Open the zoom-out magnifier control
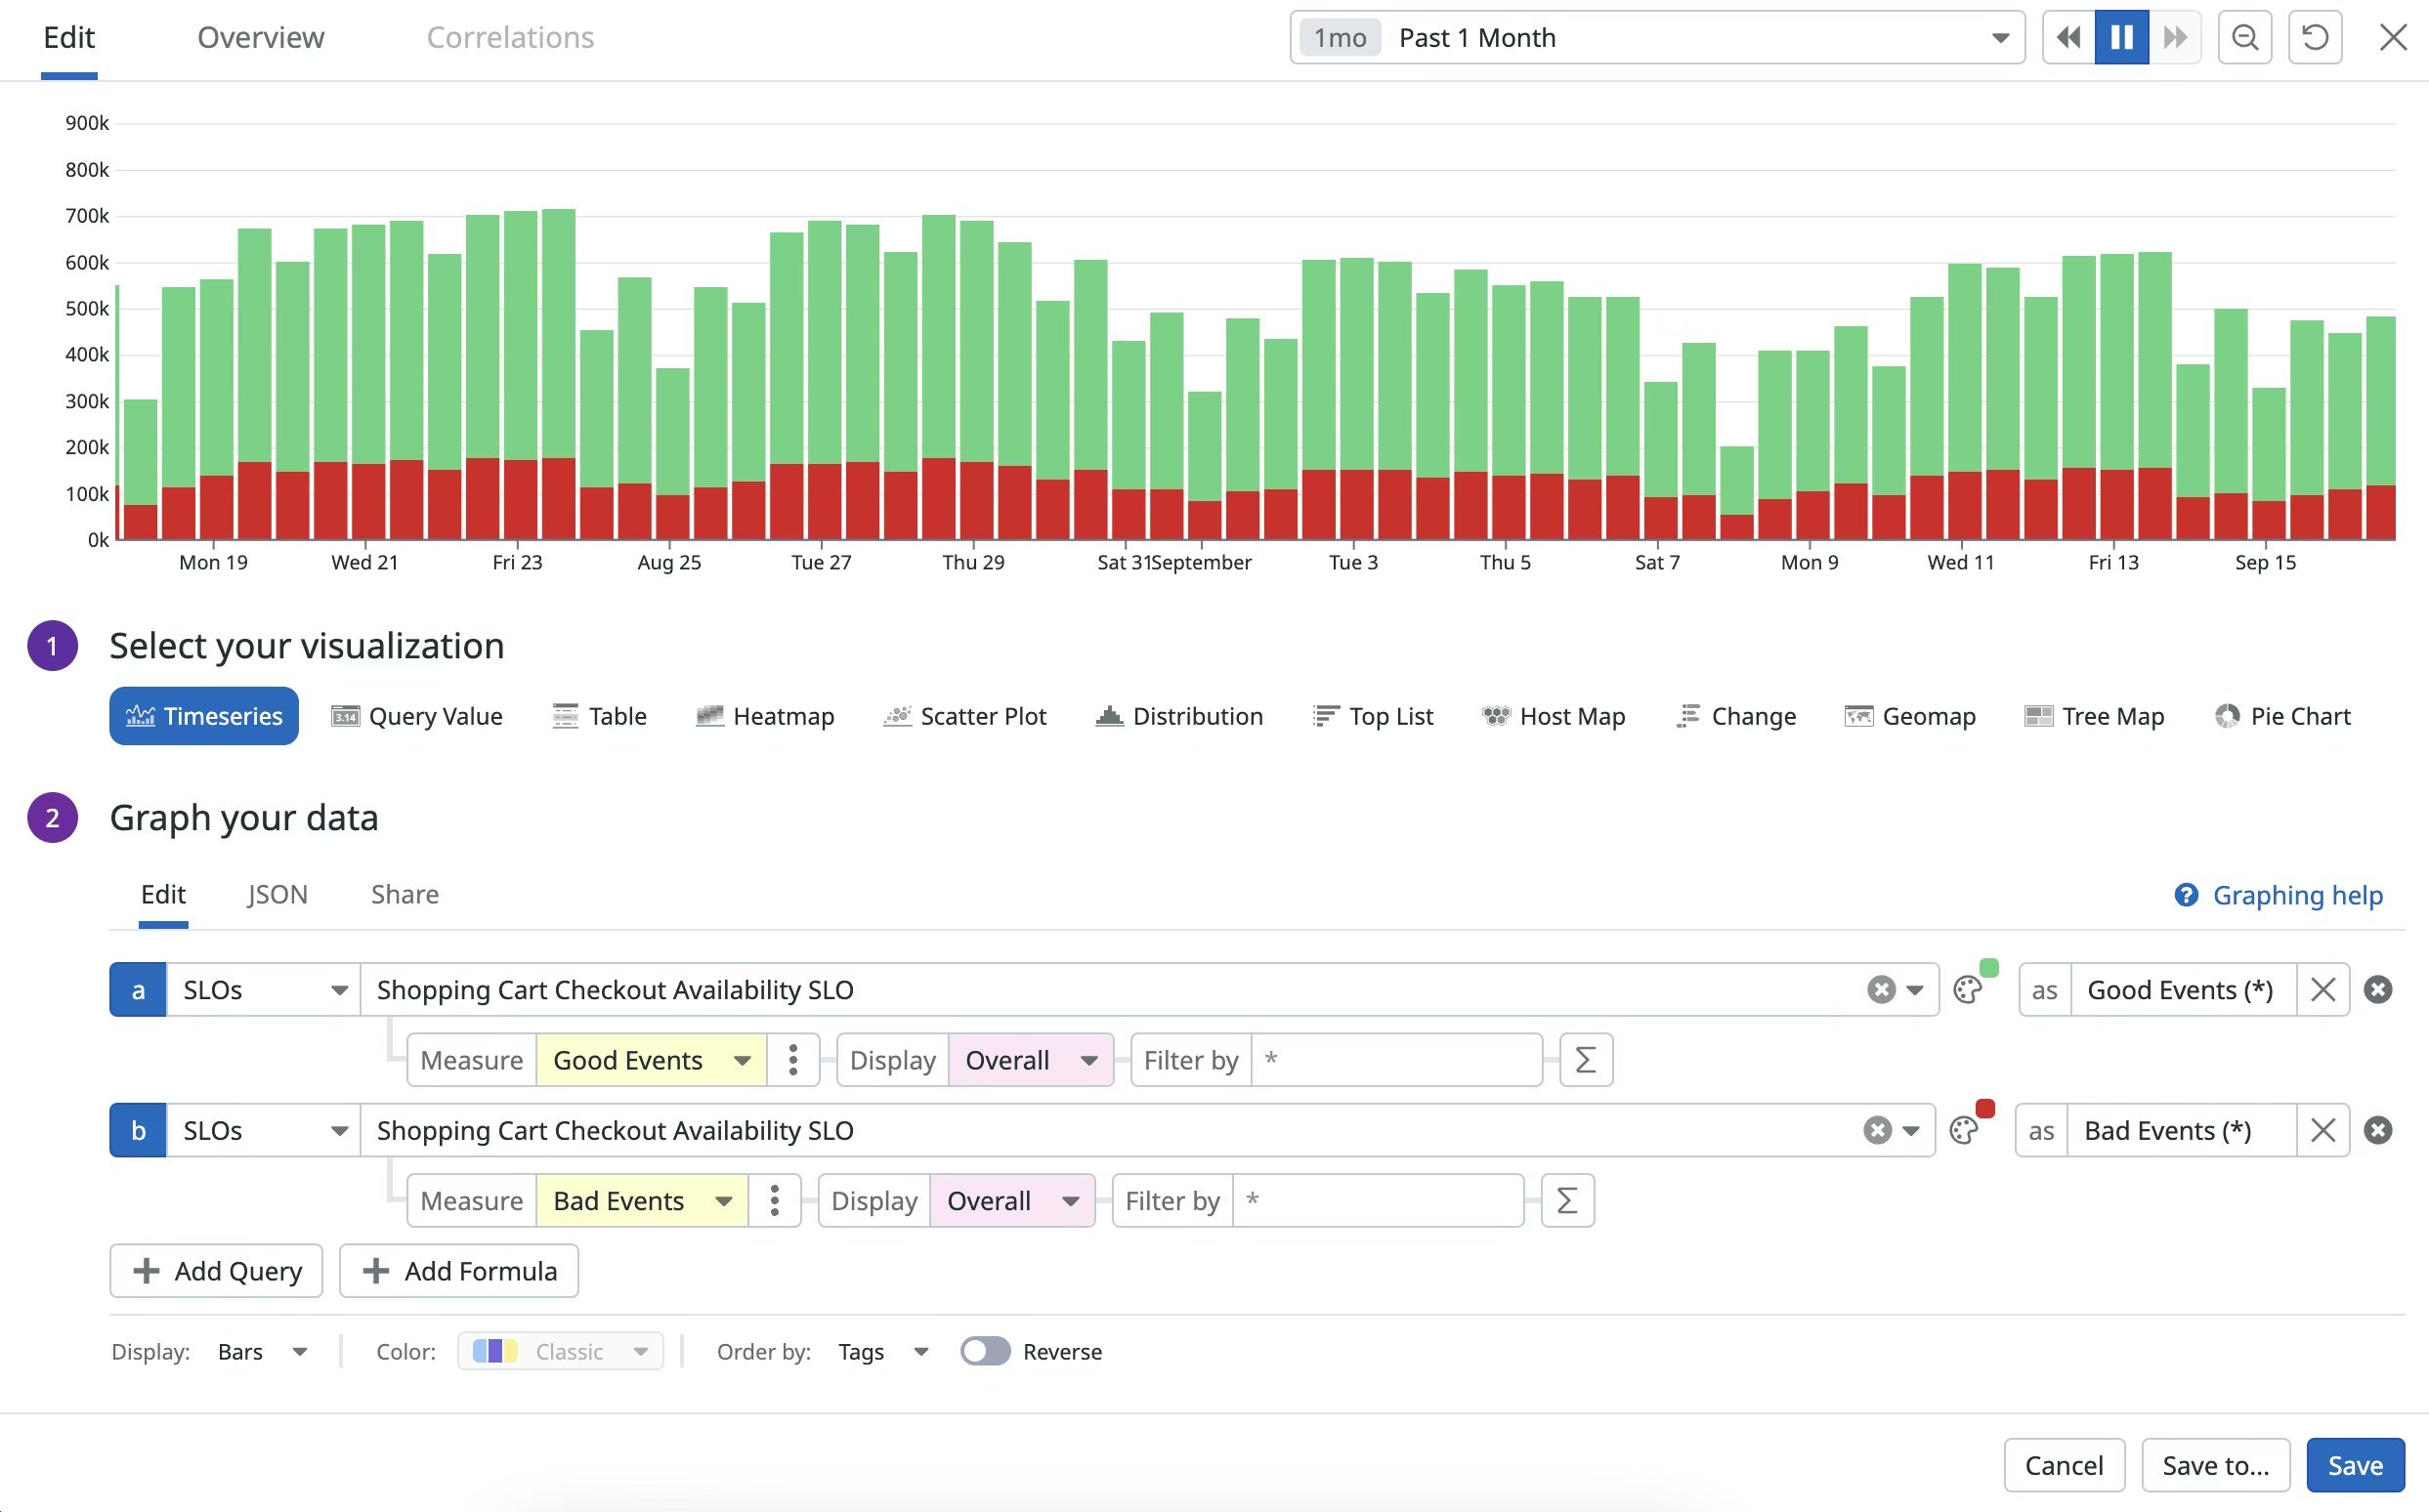The image size is (2429, 1512). click(x=2245, y=37)
